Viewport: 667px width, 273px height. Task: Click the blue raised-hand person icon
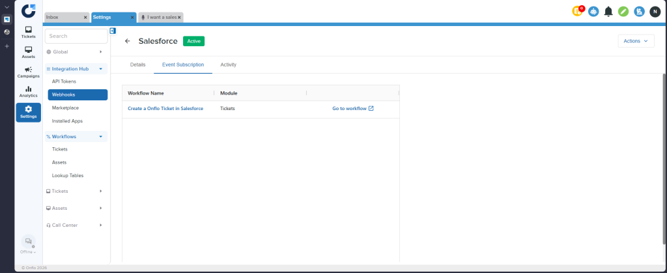pyautogui.click(x=640, y=12)
